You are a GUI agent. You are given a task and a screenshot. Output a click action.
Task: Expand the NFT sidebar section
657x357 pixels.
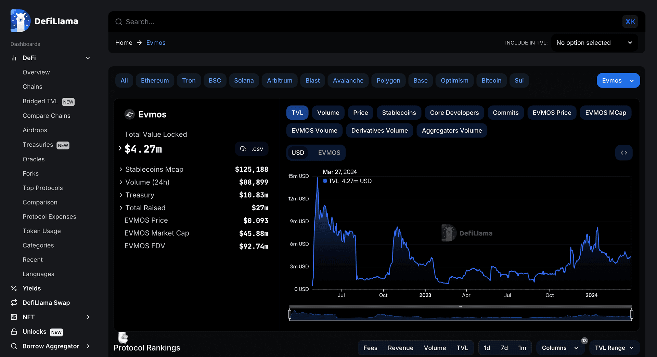[x=88, y=317]
